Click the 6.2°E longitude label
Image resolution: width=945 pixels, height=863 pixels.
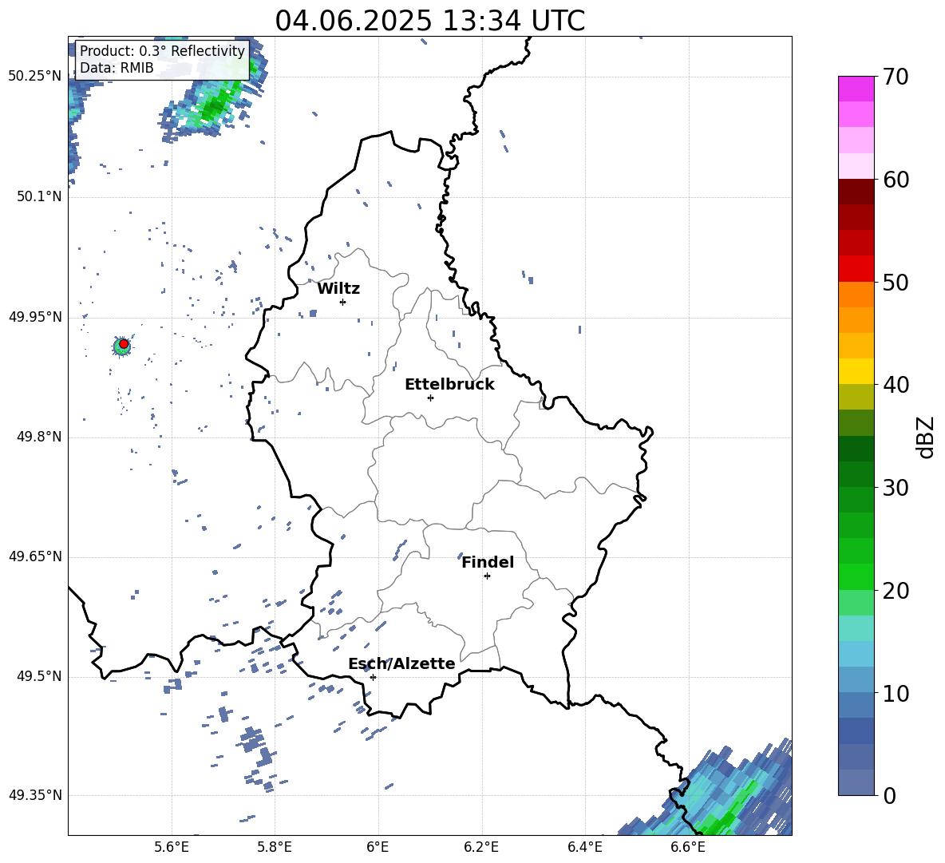coord(481,847)
